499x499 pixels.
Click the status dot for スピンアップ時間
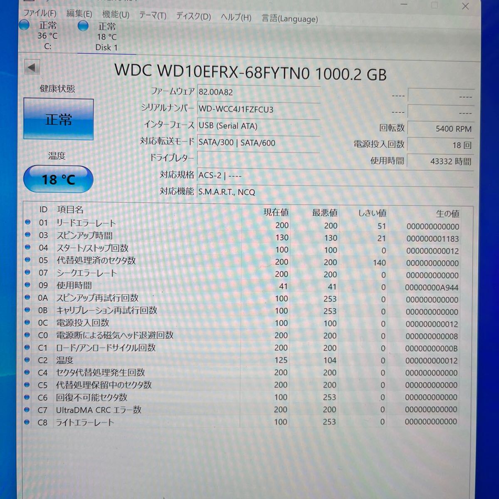tap(28, 235)
